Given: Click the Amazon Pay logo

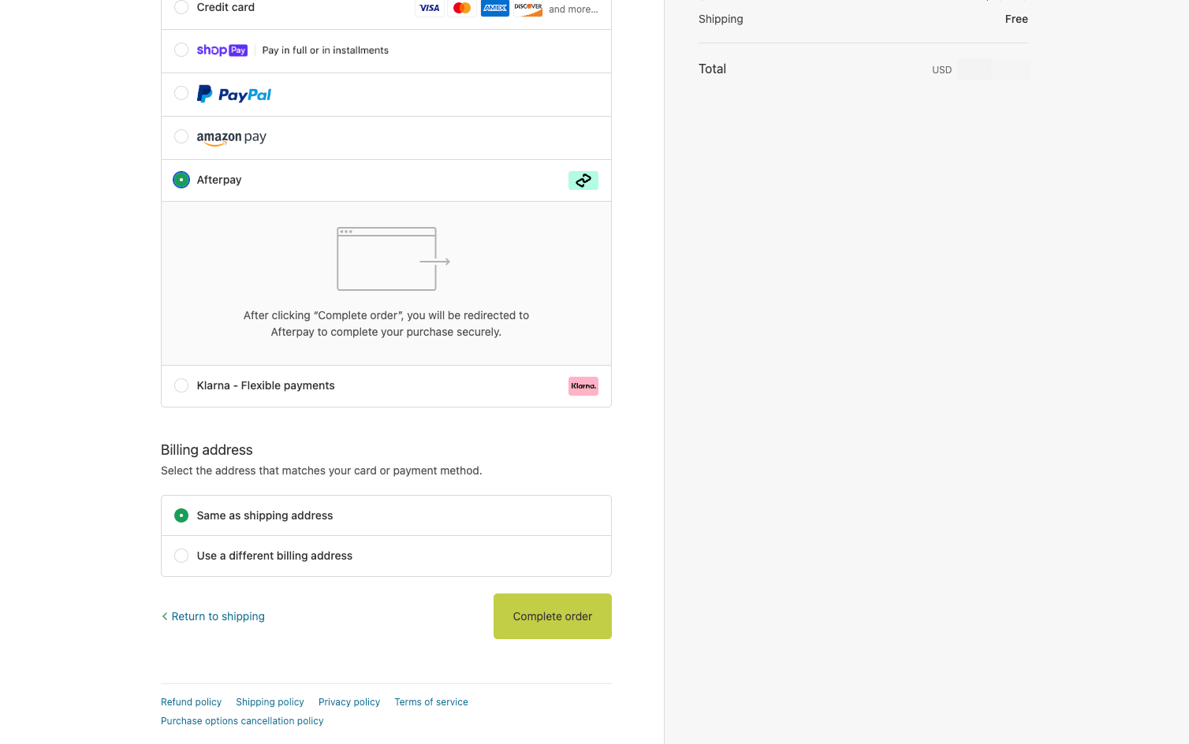Looking at the screenshot, I should click(x=232, y=138).
